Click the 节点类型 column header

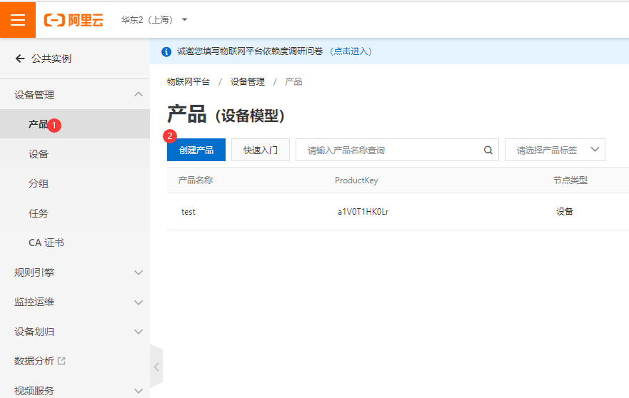tap(570, 180)
